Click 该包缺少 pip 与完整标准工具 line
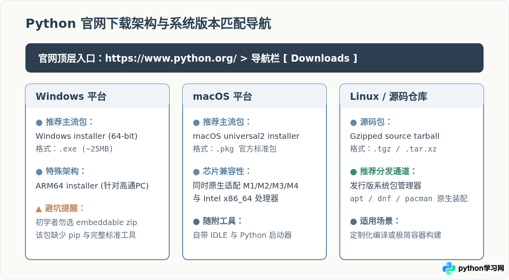The width and height of the screenshot is (509, 280). (86, 235)
